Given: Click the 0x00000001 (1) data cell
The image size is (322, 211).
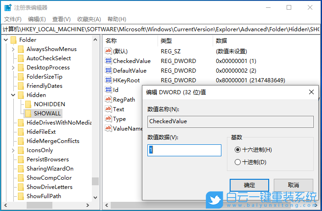Looking at the screenshot, I should [236, 61].
